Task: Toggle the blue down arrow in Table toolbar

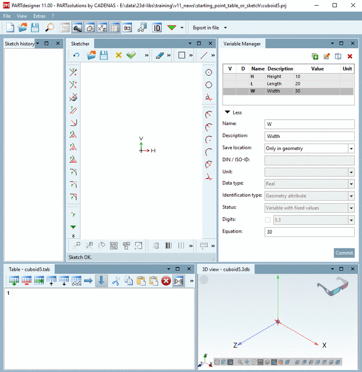Action: coord(101,281)
